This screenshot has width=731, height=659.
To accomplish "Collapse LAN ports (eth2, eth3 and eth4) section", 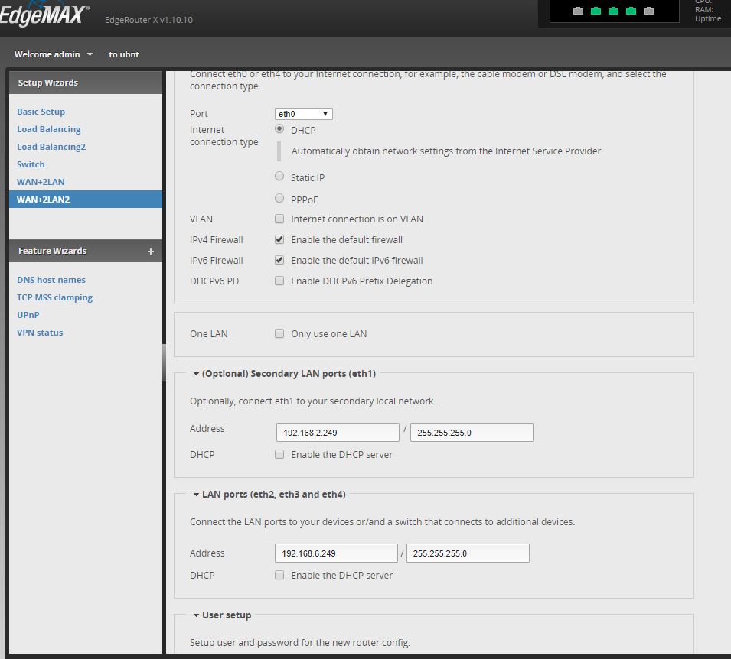I will pos(196,495).
